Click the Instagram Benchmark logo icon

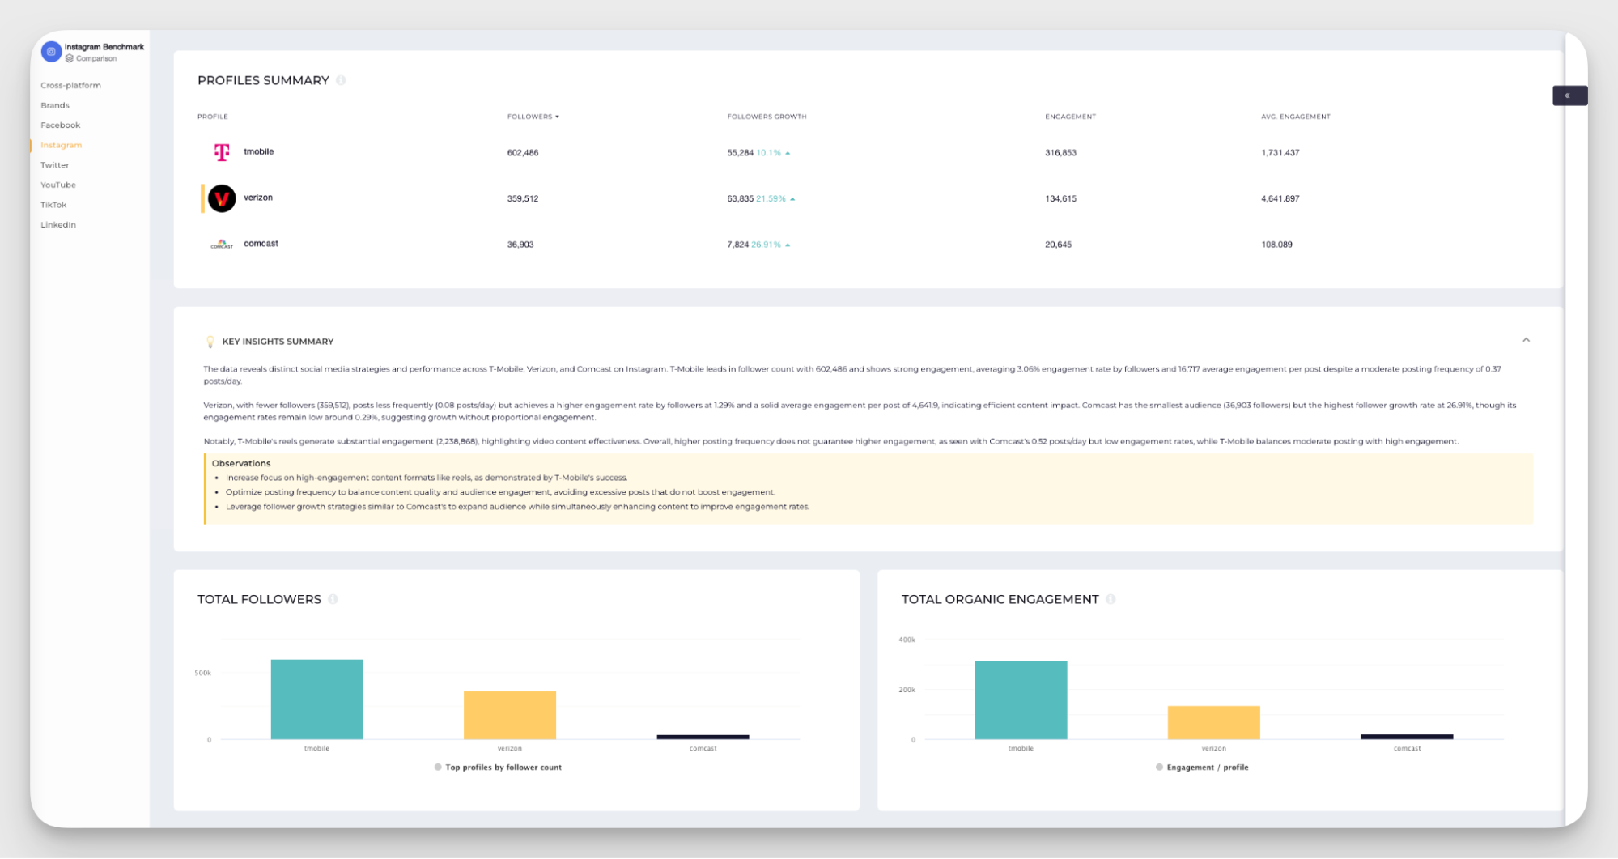[51, 52]
